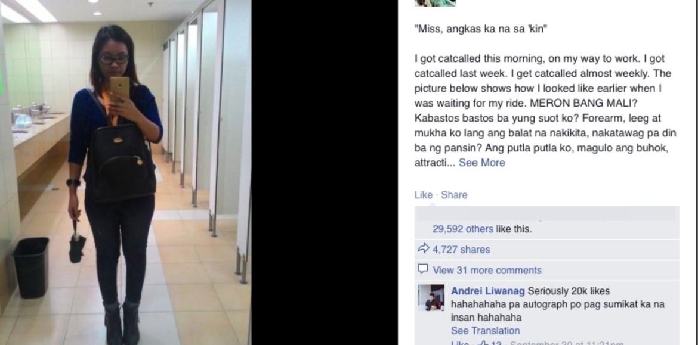Open Andrei Liwanag's profile name link
698x345 pixels.
[488, 291]
